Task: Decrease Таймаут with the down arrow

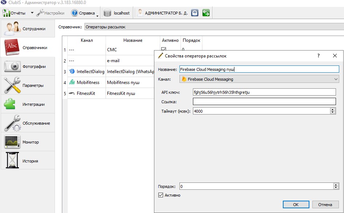Action: tap(333, 113)
